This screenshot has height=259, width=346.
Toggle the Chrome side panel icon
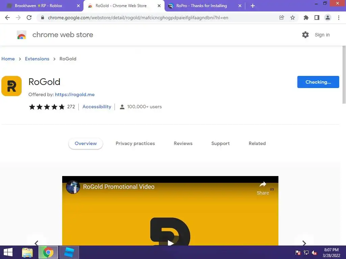[317, 18]
